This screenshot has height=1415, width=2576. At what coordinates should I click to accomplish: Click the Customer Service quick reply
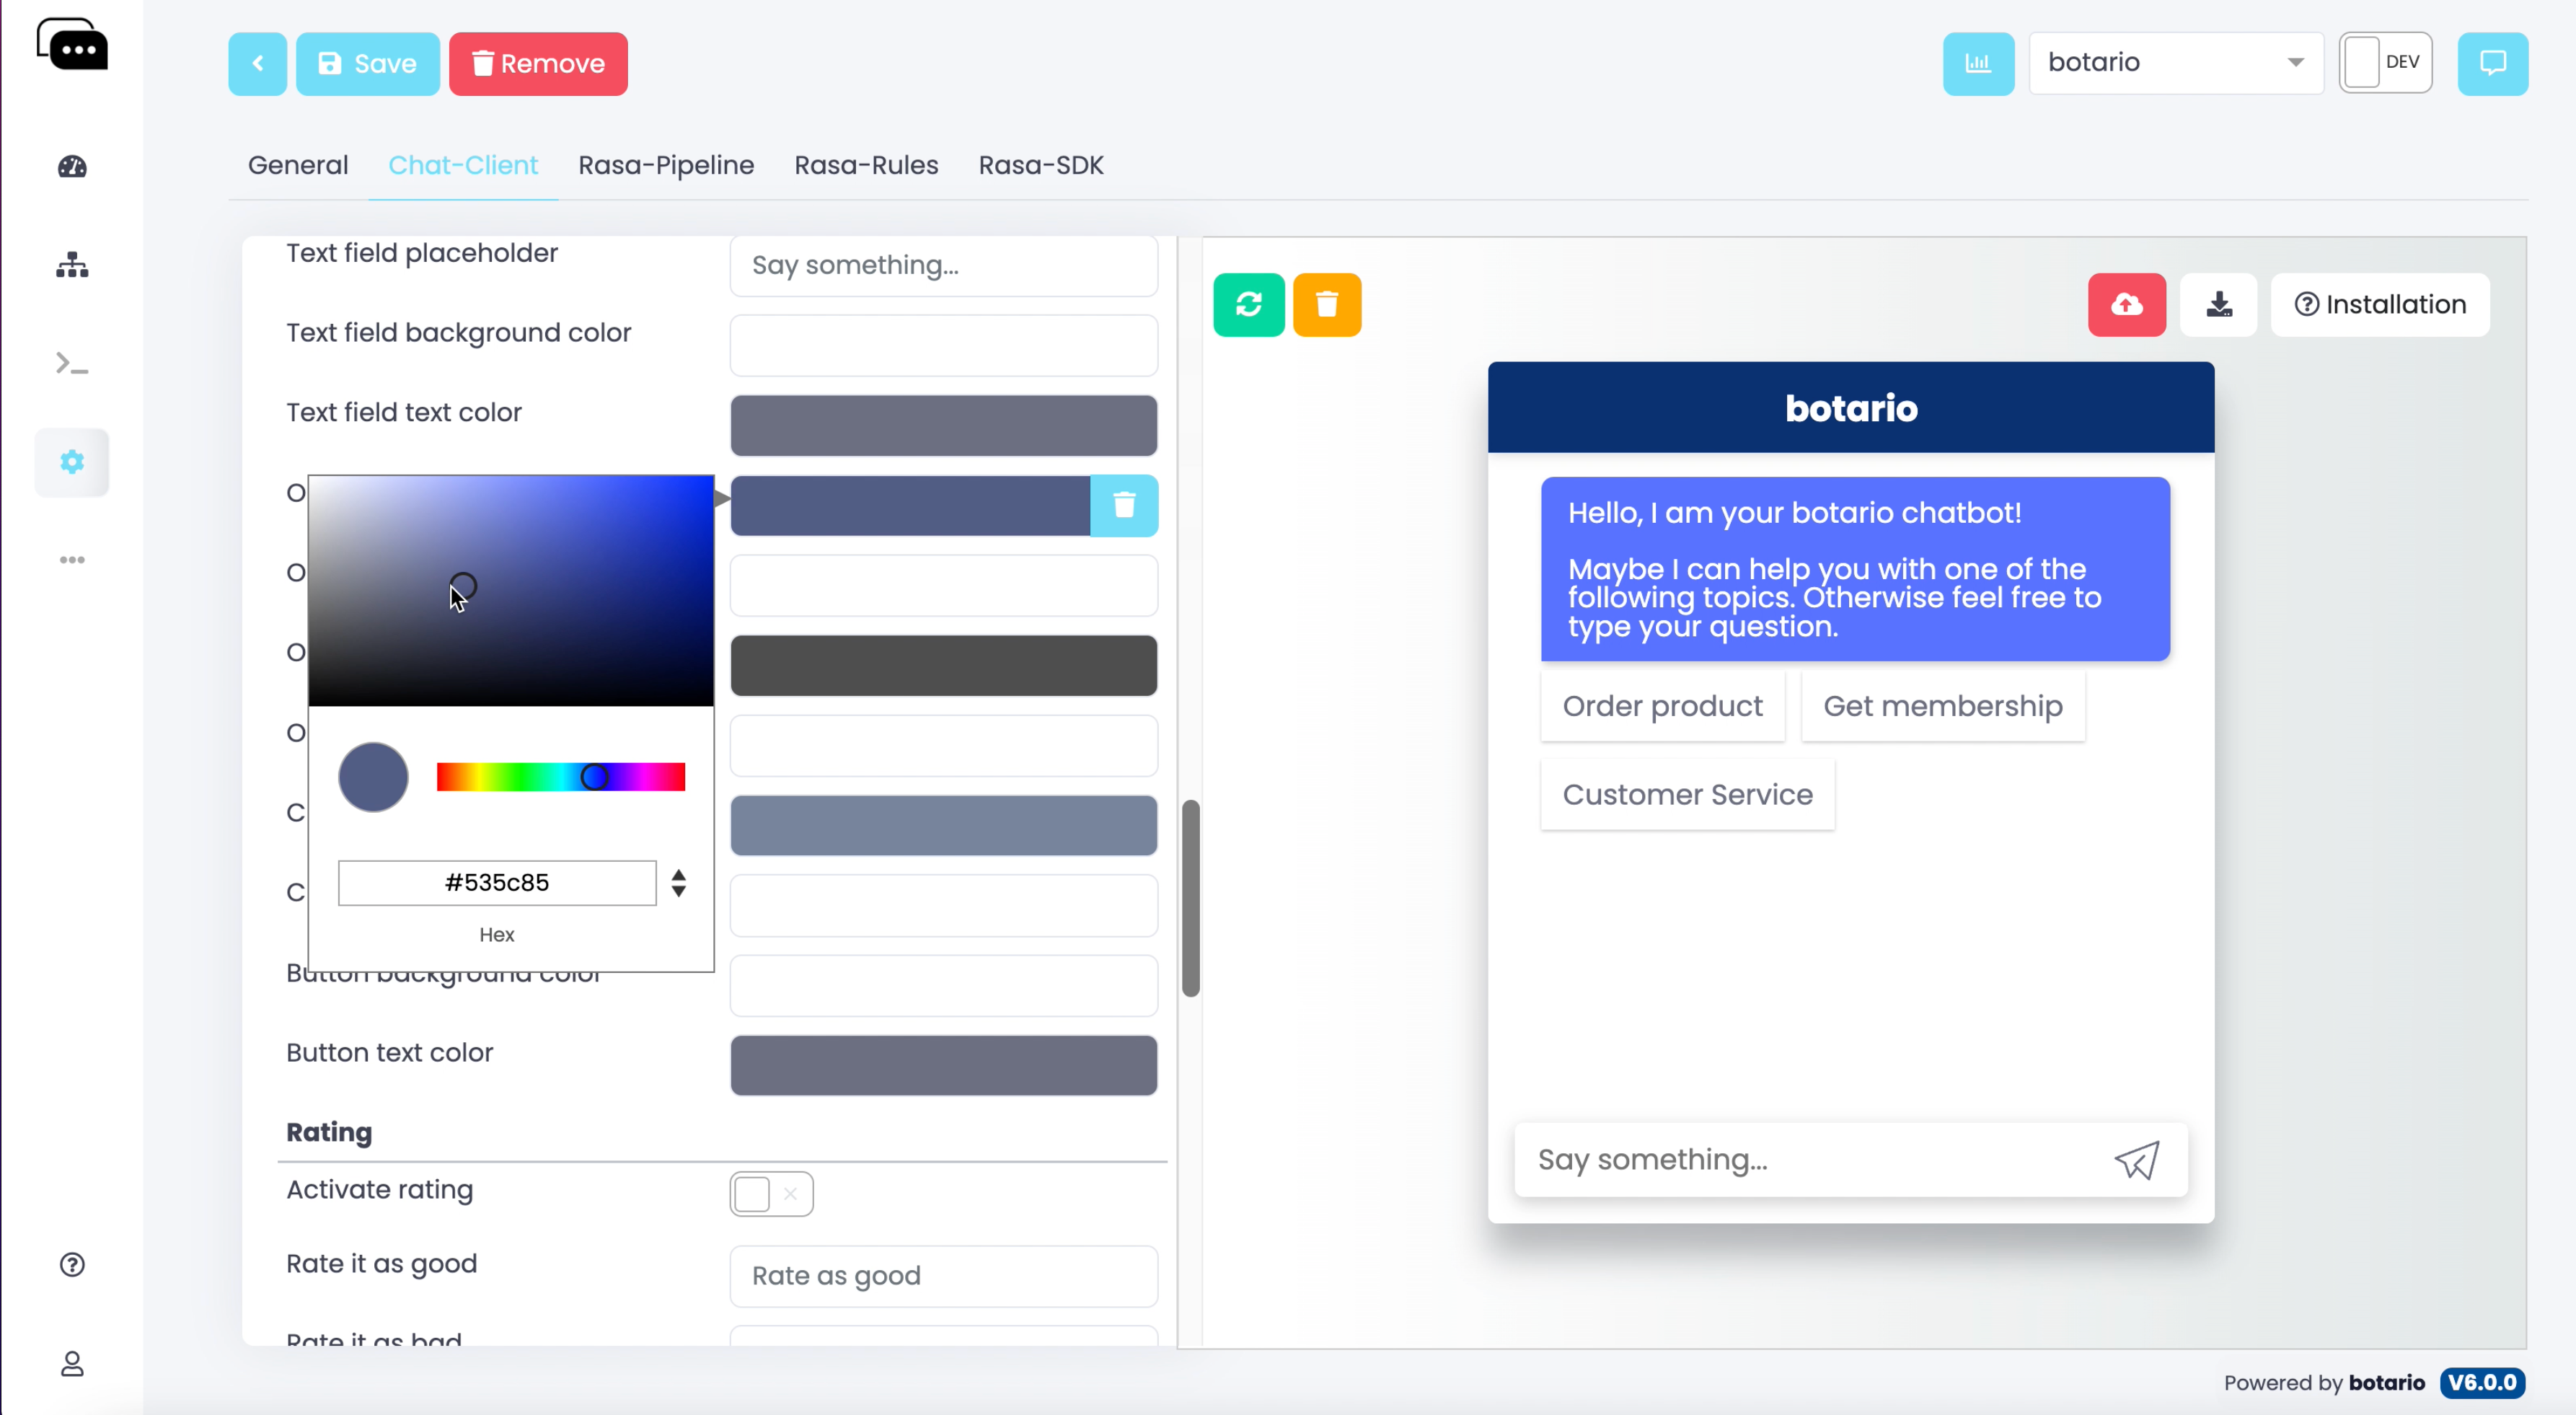(1687, 793)
